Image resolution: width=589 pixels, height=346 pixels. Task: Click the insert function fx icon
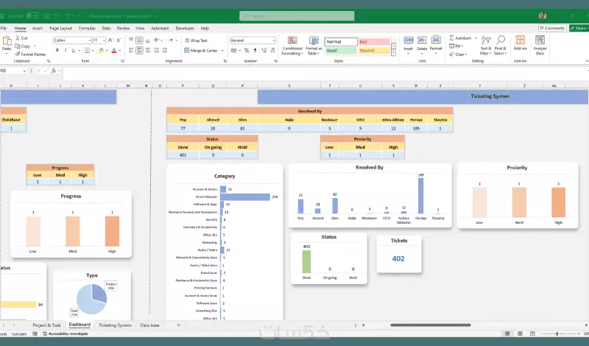point(54,71)
